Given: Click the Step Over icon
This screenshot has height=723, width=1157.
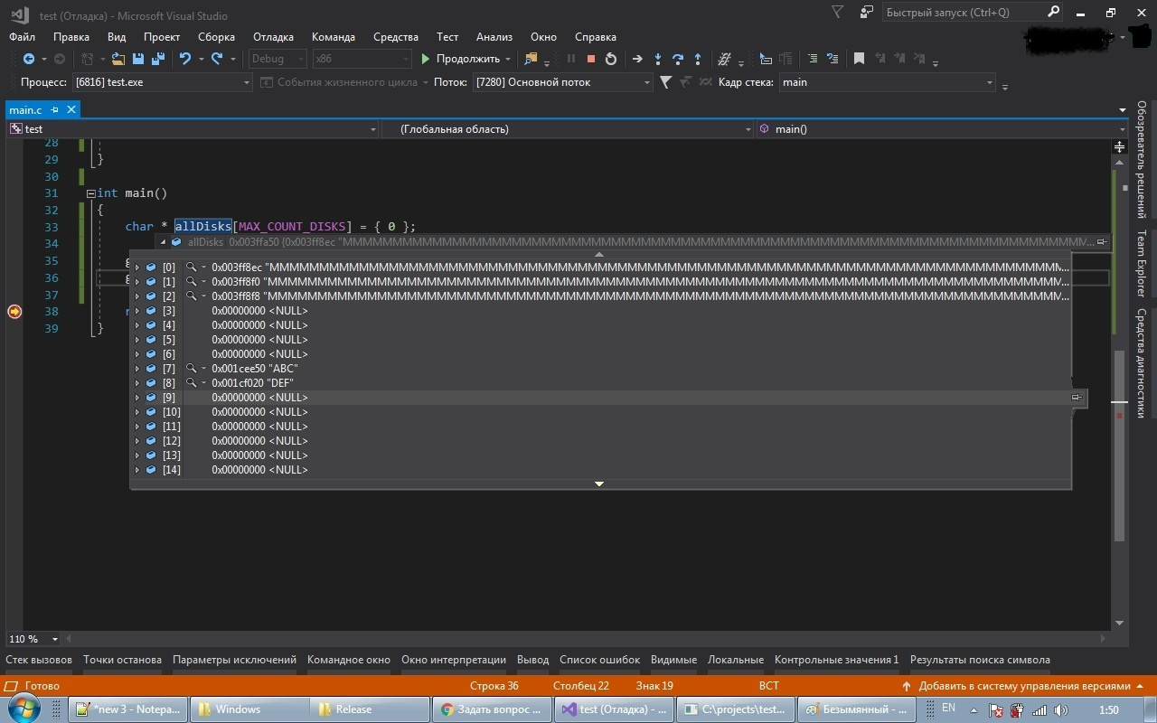Looking at the screenshot, I should (678, 59).
